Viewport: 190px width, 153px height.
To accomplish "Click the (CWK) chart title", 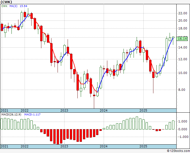I will click(6, 2).
